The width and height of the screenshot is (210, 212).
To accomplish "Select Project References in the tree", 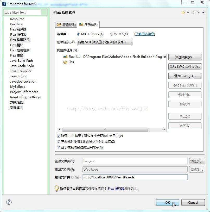I will (x=24, y=92).
